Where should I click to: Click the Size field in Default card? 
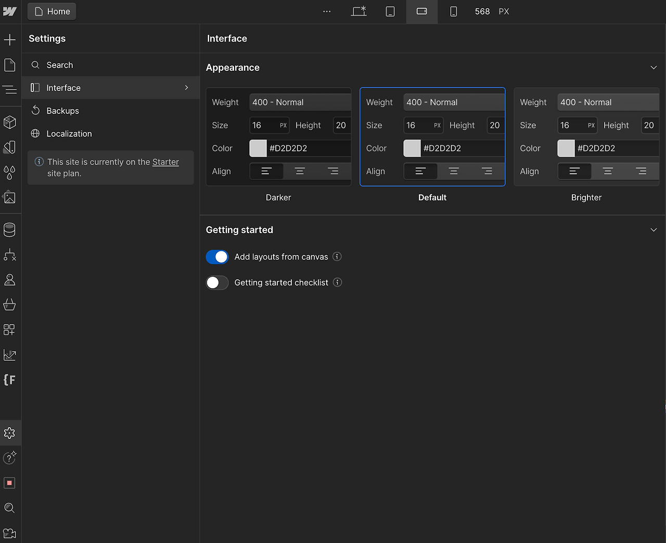pyautogui.click(x=423, y=125)
